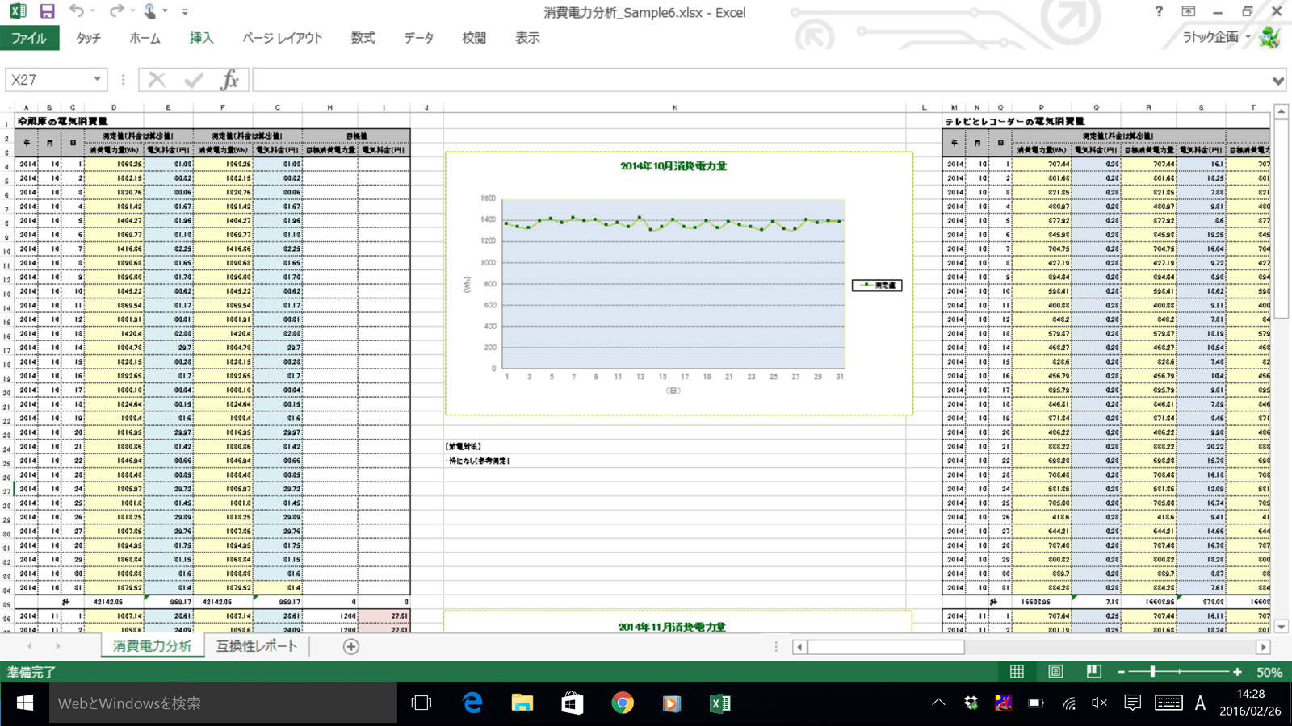Select the テレビとレコーダーの電気消費量 heading cell

click(1015, 121)
